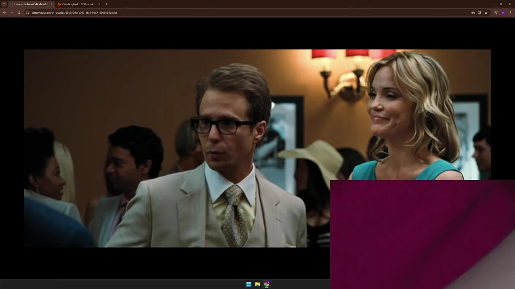Viewport: 515px width, 289px height.
Task: Open the tab search dropdown arrow
Action: coord(4,4)
